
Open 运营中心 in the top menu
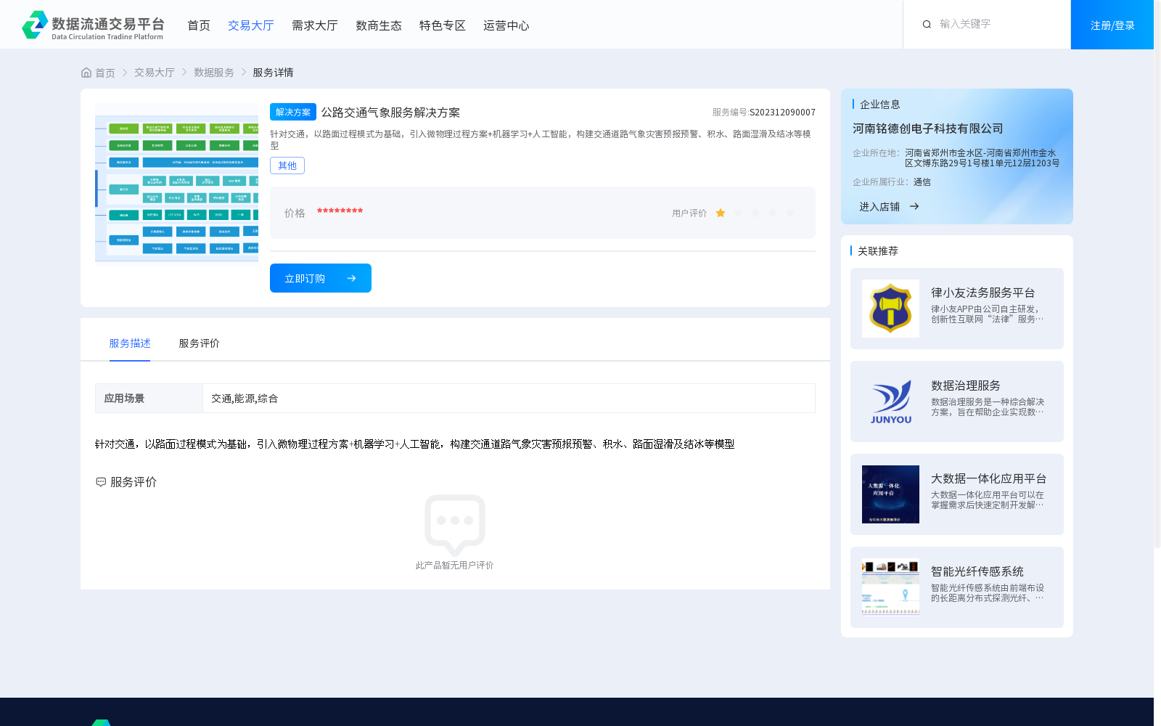(x=506, y=25)
